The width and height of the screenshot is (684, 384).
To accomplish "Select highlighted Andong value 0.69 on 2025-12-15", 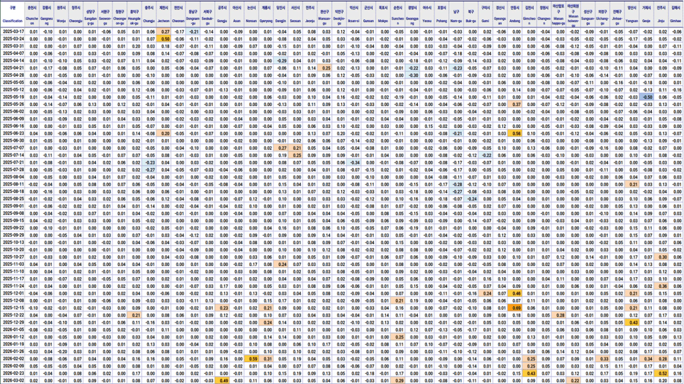I will 515,308.
